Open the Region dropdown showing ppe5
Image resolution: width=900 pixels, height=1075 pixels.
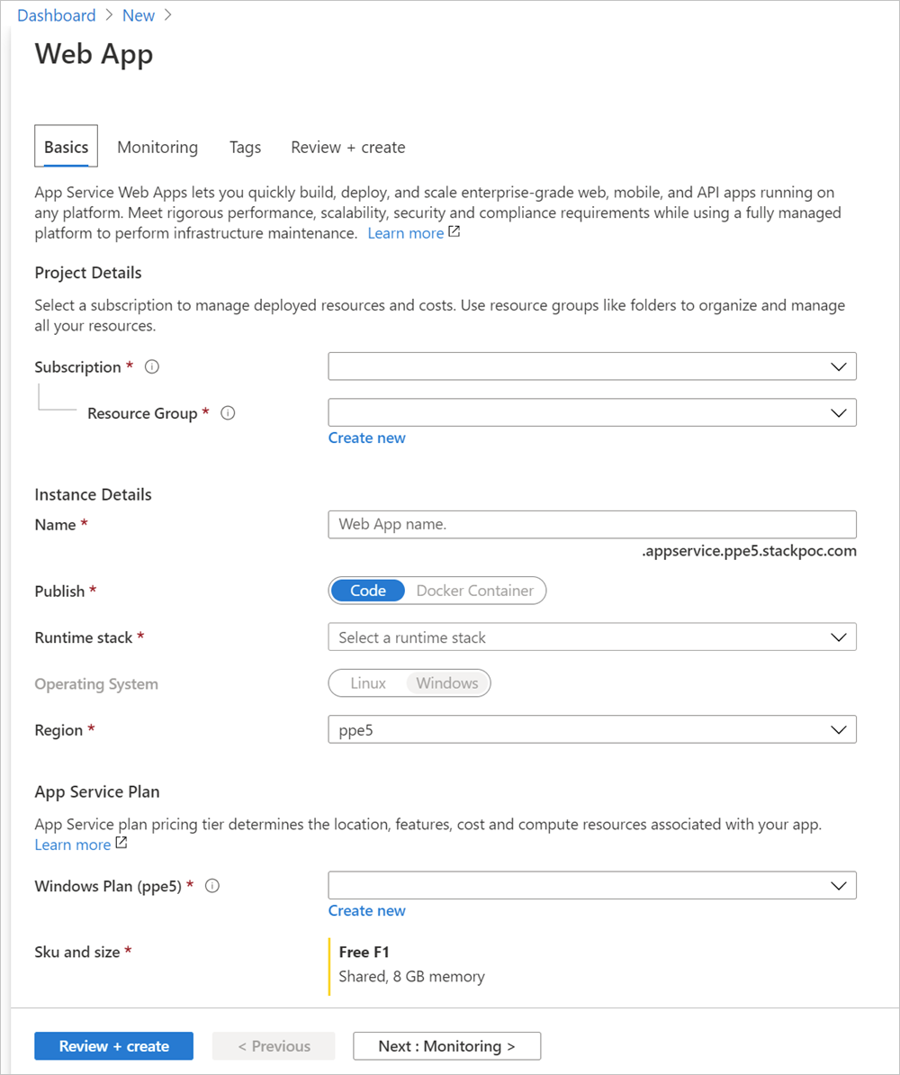(591, 729)
